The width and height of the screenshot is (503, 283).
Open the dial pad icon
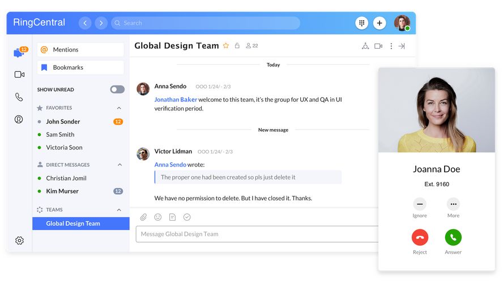pos(361,23)
